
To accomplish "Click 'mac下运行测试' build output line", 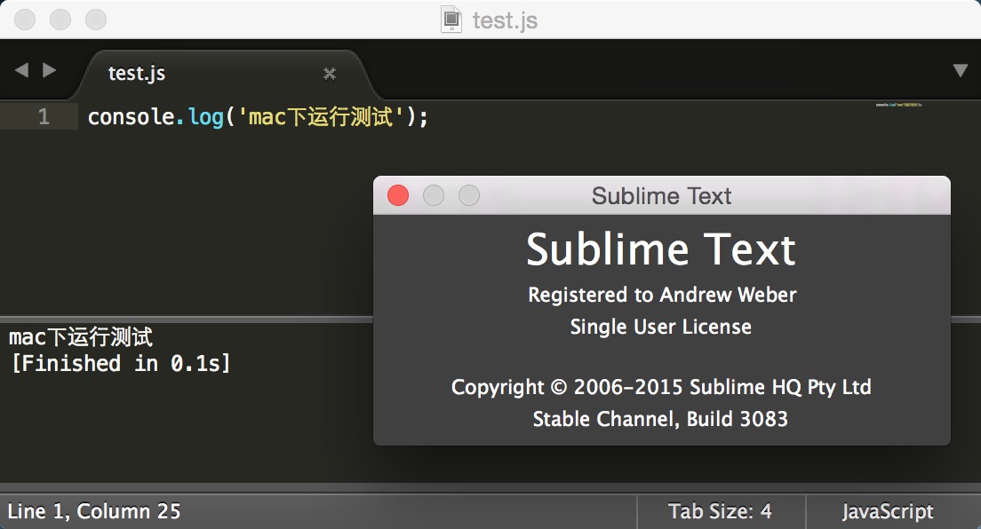I will 81,337.
